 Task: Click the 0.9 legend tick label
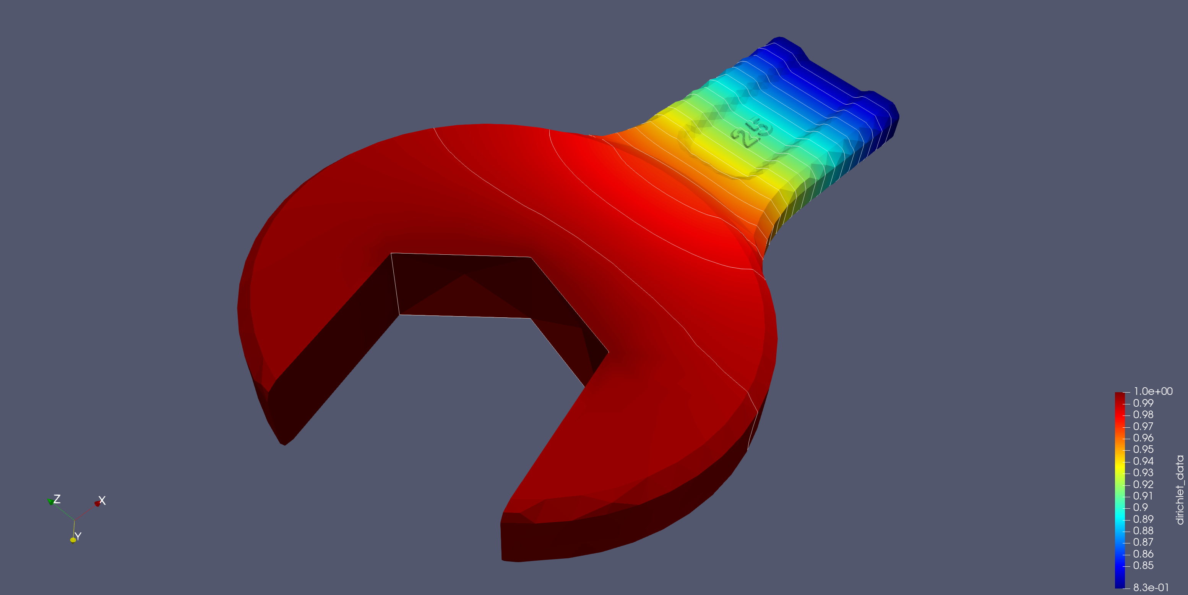point(1141,508)
